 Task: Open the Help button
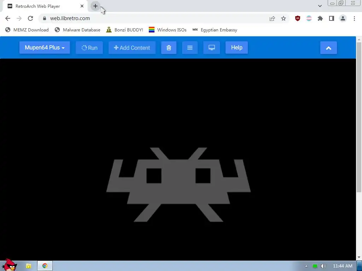coord(237,48)
